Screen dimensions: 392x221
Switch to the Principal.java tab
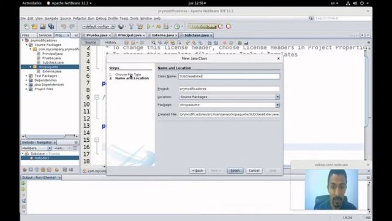point(129,36)
